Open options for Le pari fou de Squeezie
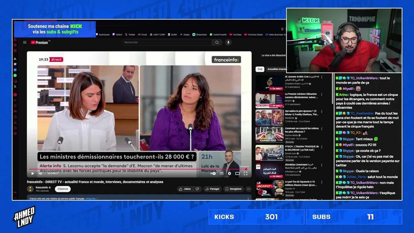 tap(321, 183)
